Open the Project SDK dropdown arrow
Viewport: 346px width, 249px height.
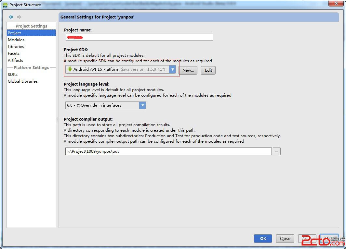pos(173,69)
